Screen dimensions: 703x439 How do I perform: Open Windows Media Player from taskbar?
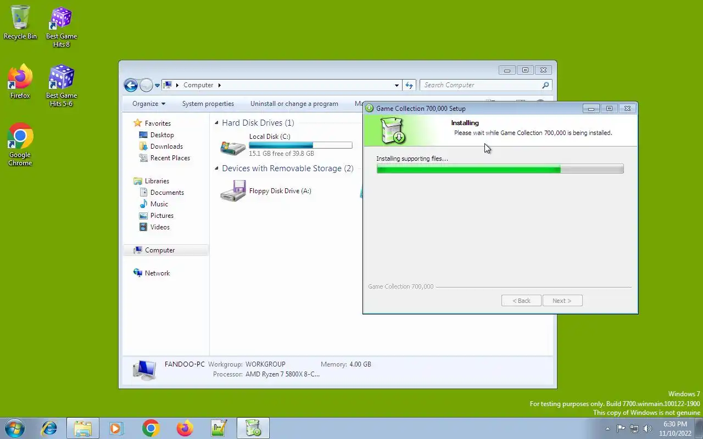[x=116, y=428]
